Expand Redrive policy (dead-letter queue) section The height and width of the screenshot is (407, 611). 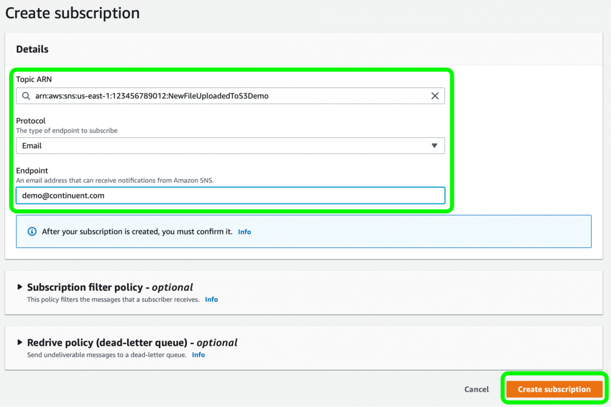20,342
